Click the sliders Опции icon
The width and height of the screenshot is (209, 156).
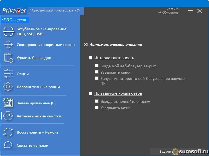click(x=8, y=74)
